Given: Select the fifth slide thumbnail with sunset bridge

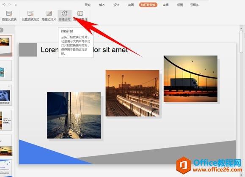Looking at the screenshot, I should coord(6,145).
